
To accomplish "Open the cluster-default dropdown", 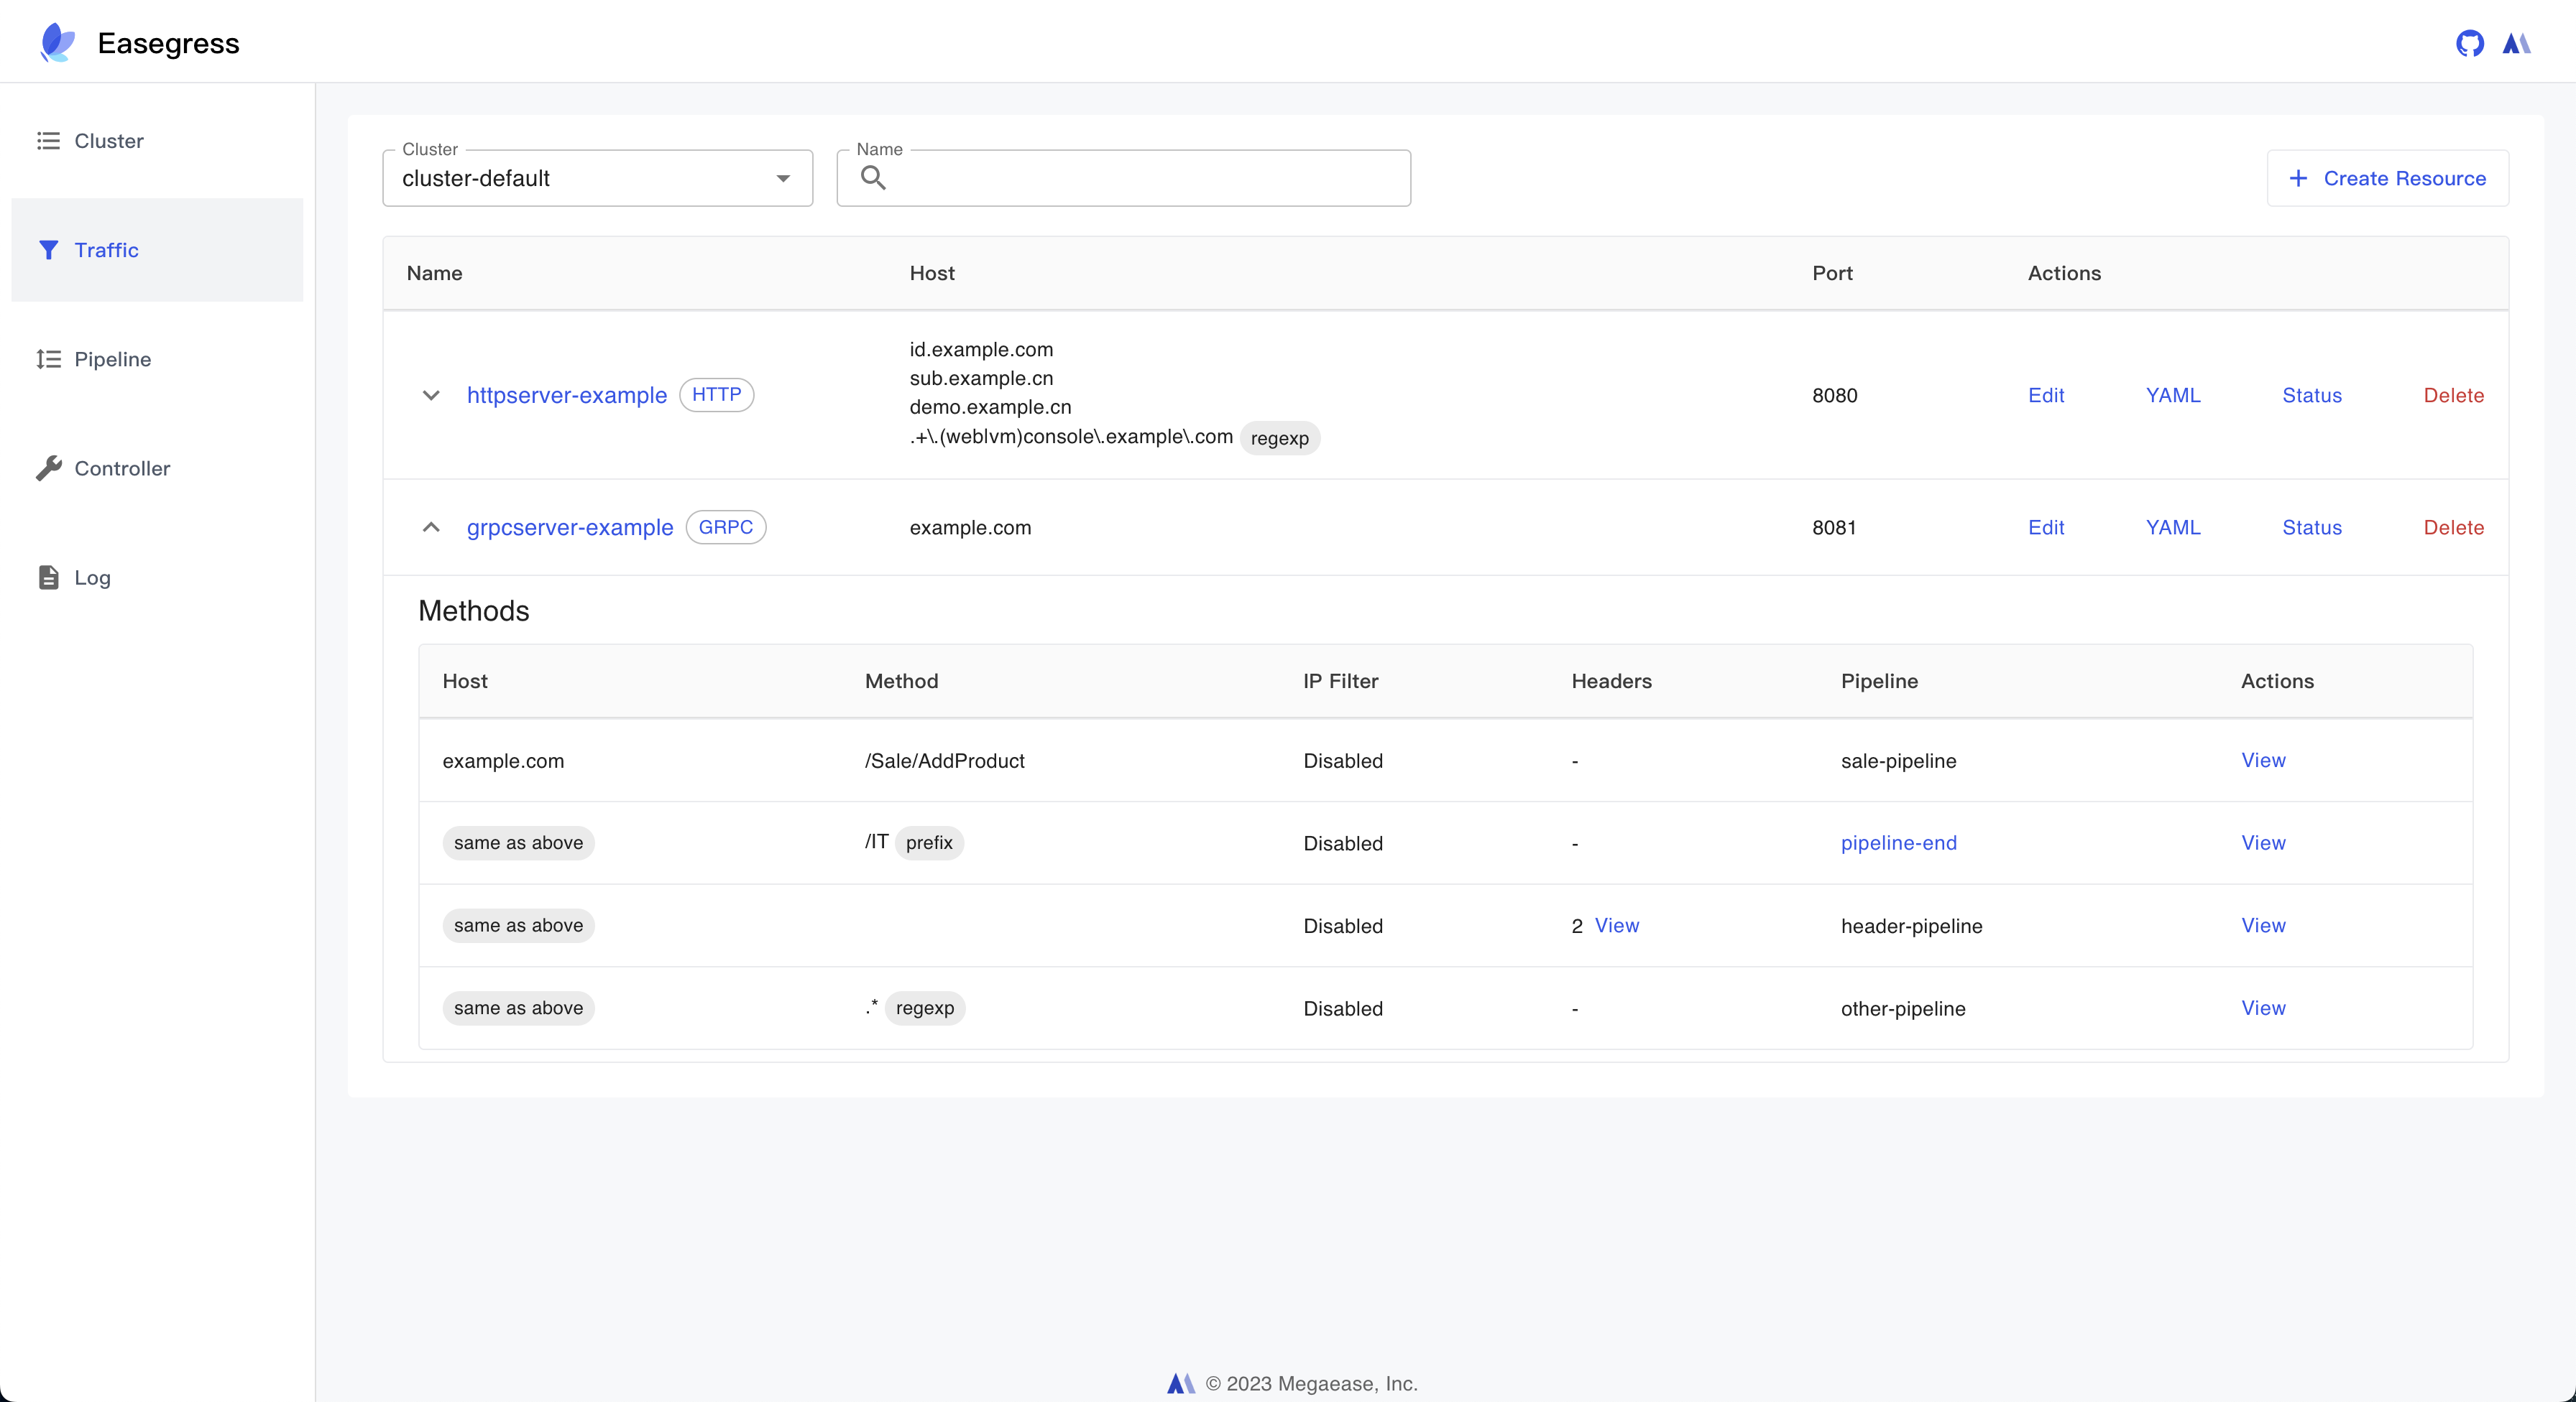I will click(x=597, y=178).
